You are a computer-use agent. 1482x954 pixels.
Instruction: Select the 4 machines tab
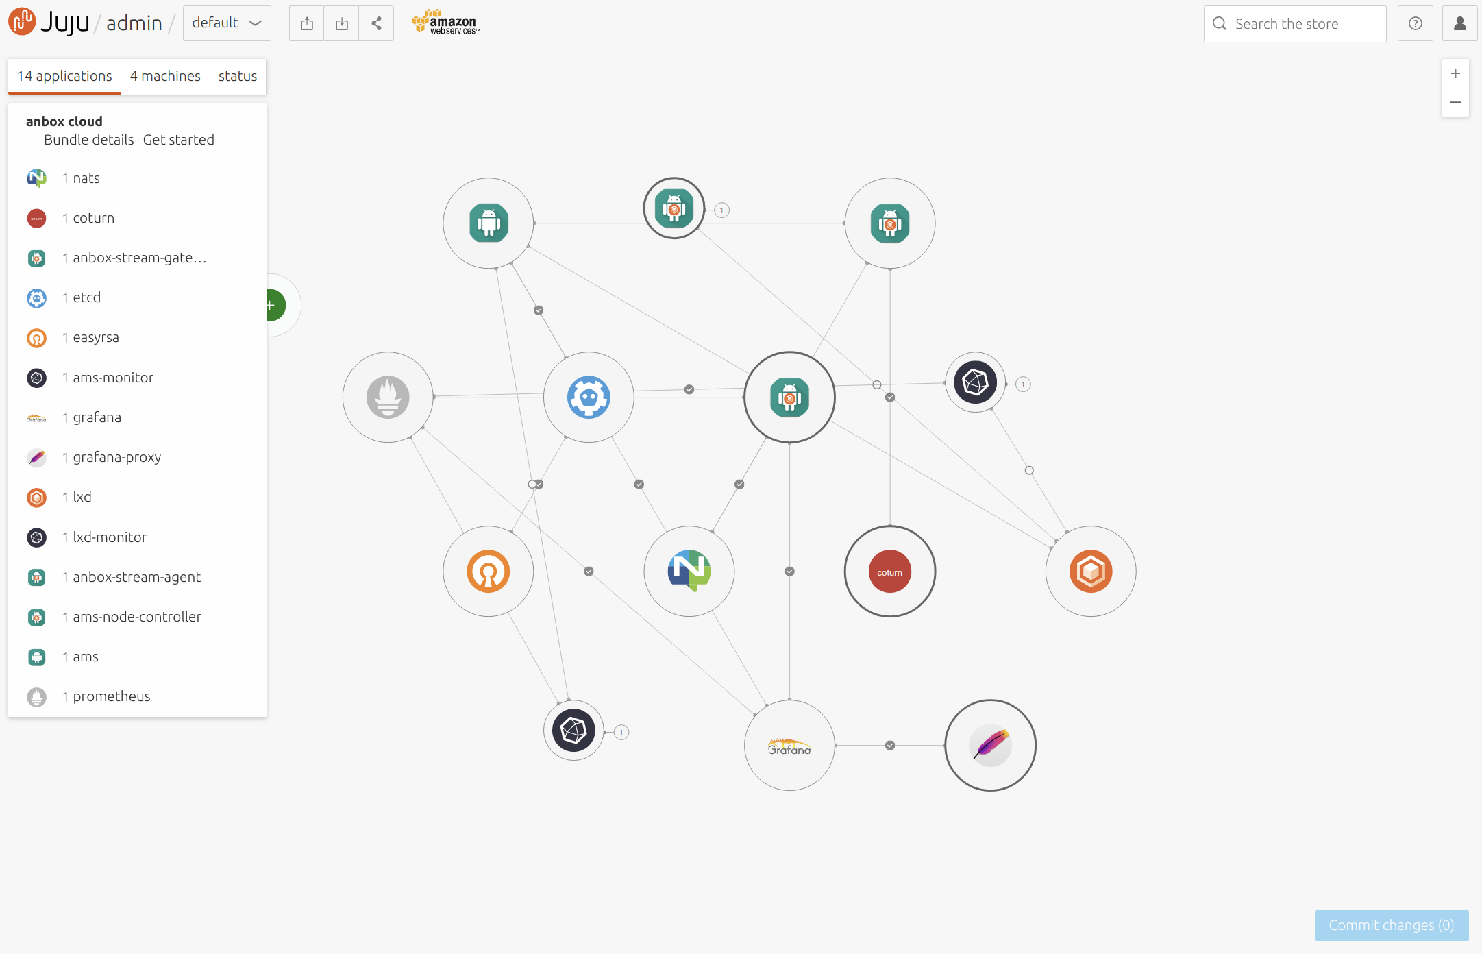coord(164,75)
